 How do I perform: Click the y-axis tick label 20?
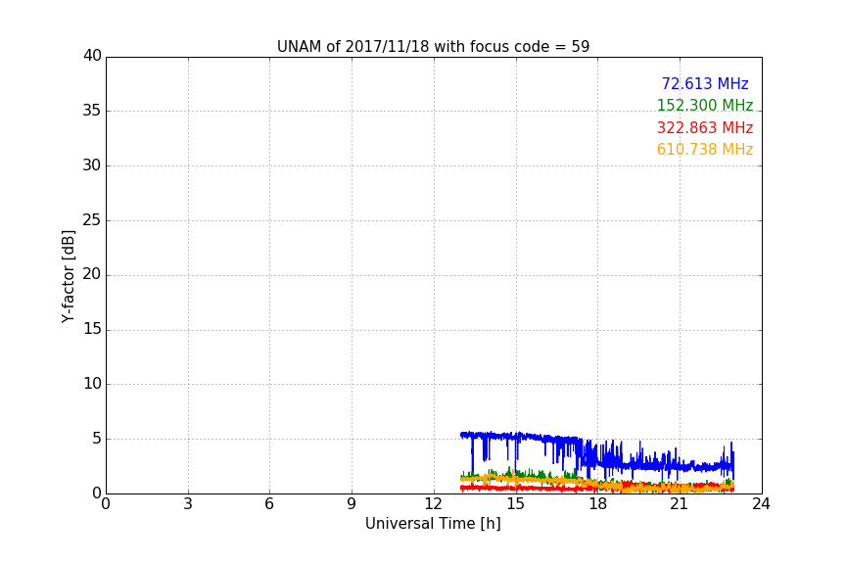[92, 274]
